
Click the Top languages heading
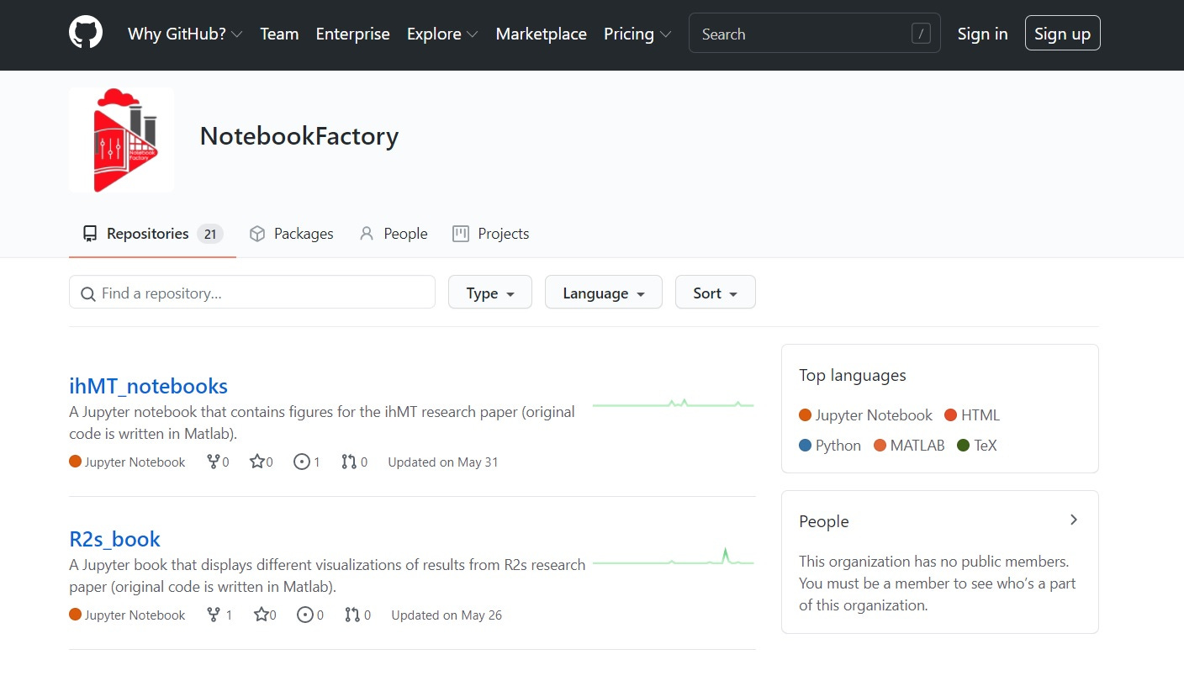pyautogui.click(x=853, y=375)
